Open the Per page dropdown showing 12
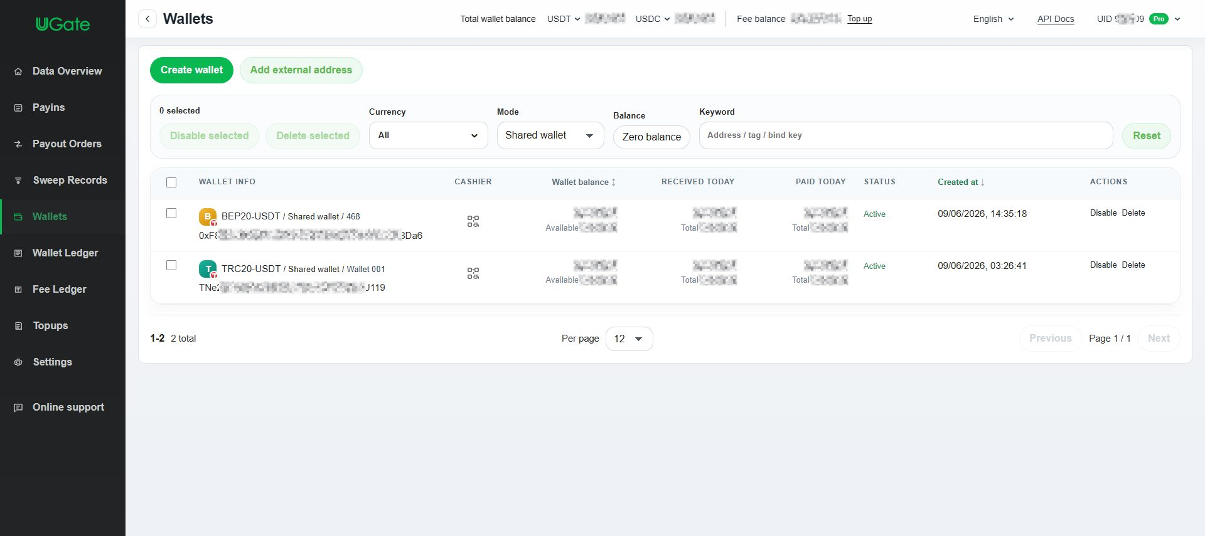Viewport: 1205px width, 536px height. 629,339
